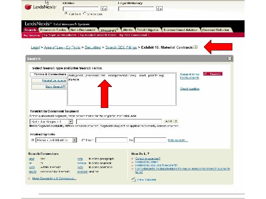
Task: Select the From date range radio button
Action: 83,140
